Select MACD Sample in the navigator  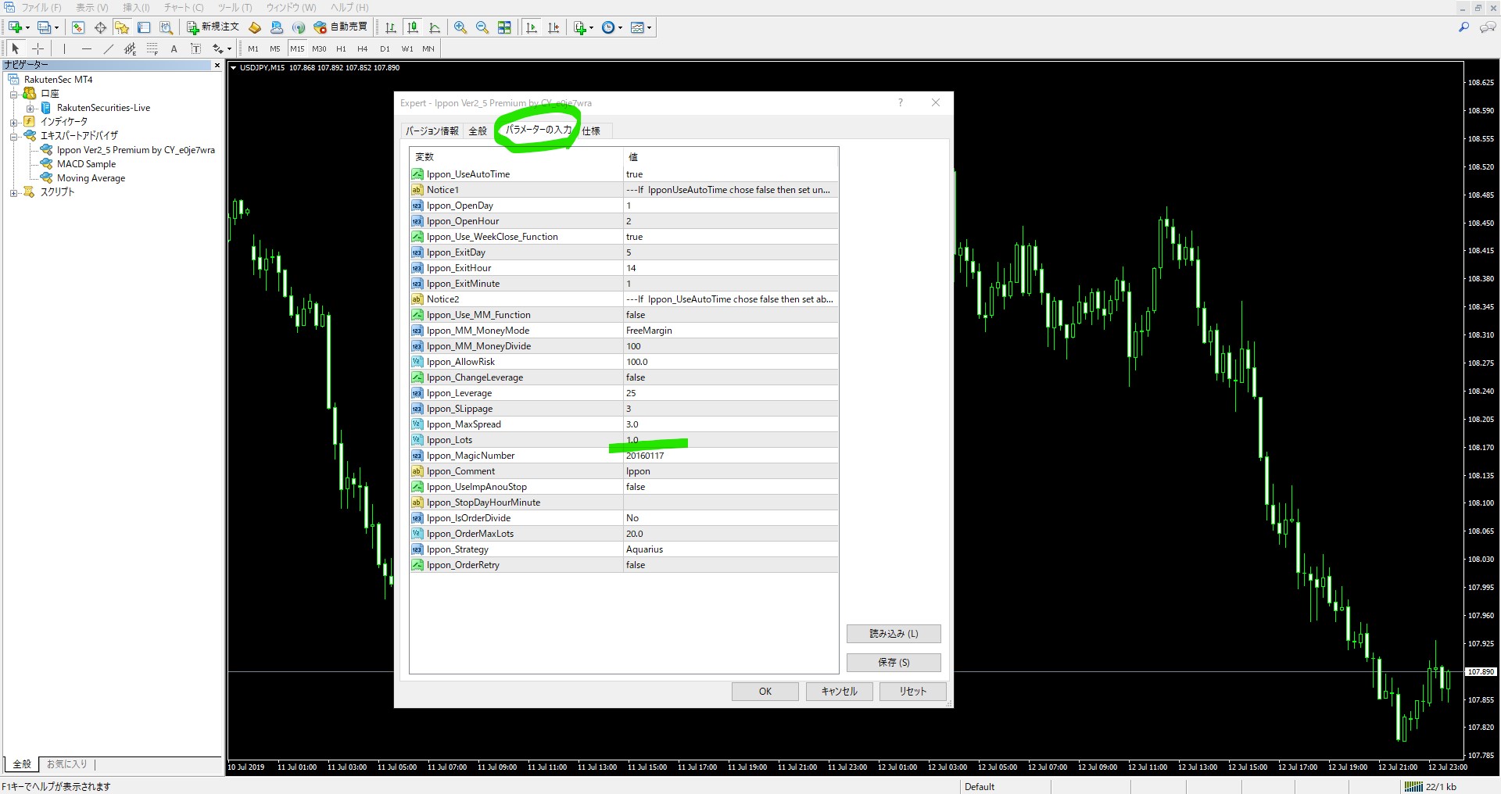(x=86, y=164)
